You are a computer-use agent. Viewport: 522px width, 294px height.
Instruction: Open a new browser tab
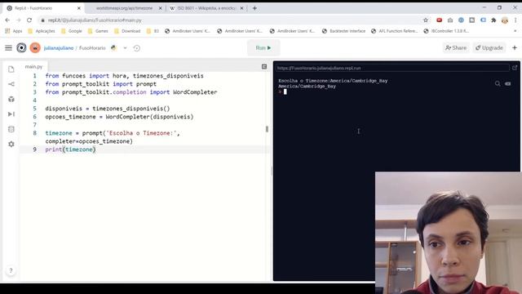click(254, 8)
